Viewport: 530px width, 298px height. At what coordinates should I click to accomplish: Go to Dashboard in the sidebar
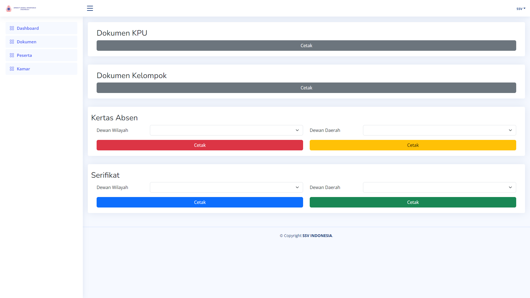(28, 28)
